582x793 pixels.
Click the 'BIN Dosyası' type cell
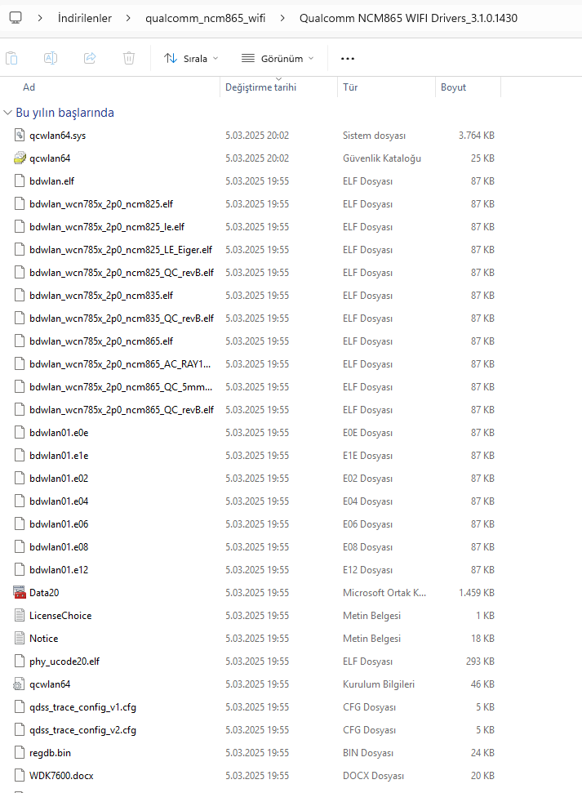[x=368, y=752]
